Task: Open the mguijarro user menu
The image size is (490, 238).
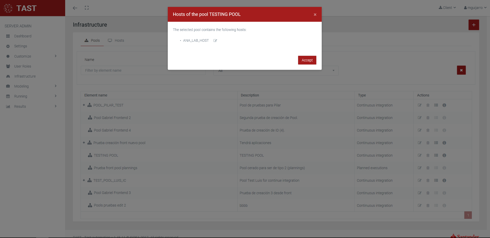Action: (x=475, y=8)
